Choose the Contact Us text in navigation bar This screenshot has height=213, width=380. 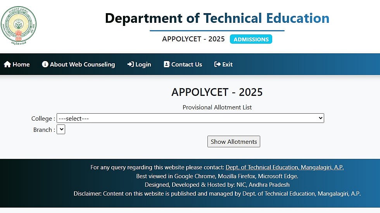coord(187,65)
